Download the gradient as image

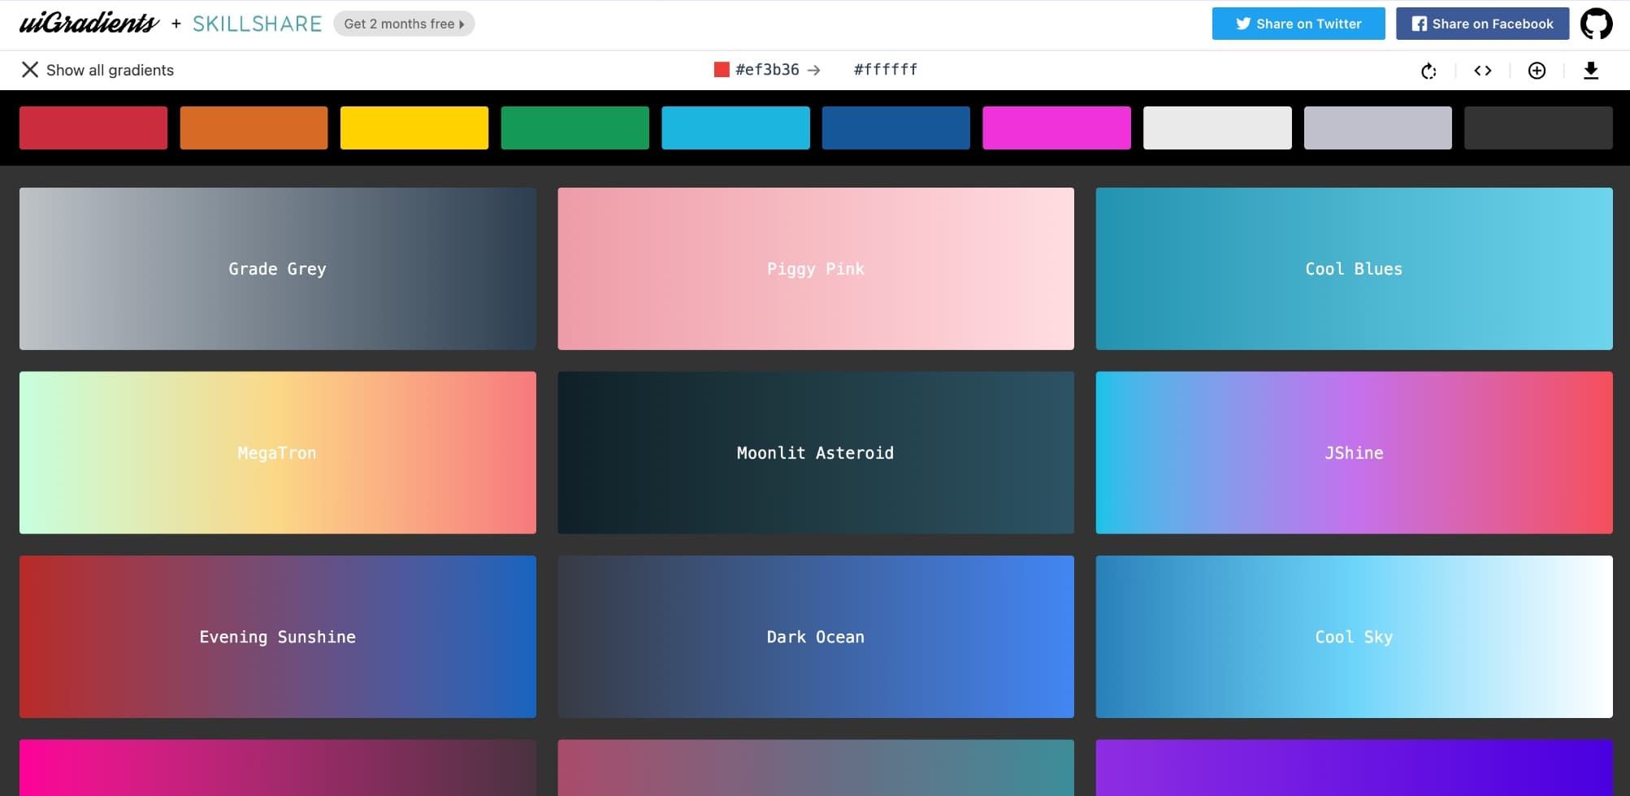(1591, 71)
